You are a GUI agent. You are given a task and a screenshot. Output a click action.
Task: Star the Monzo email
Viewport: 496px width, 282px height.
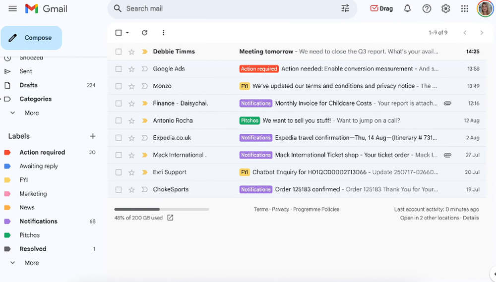click(131, 86)
